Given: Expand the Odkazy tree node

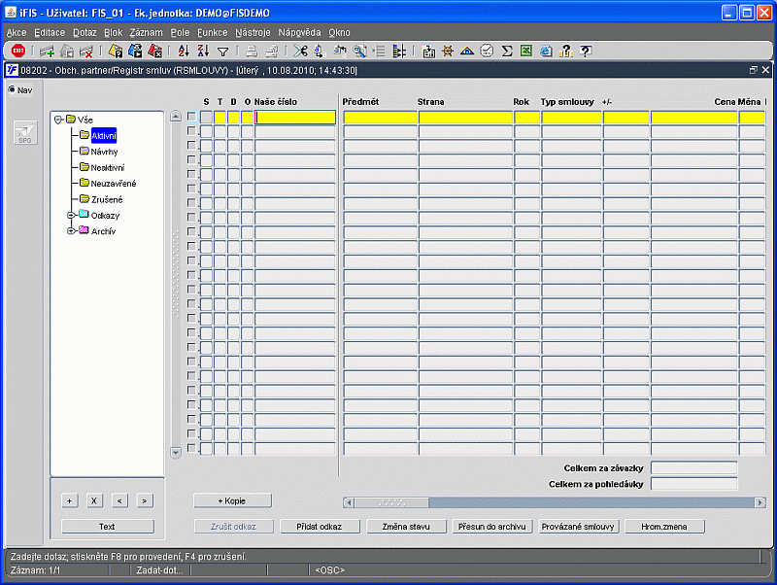Looking at the screenshot, I should 71,215.
